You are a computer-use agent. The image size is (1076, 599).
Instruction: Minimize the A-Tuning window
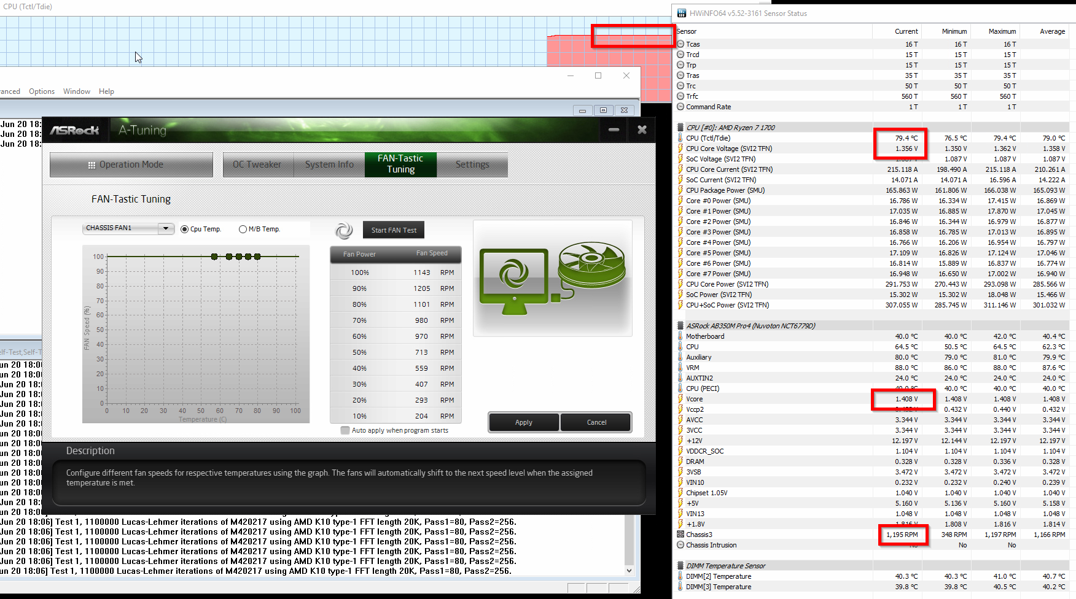point(614,130)
